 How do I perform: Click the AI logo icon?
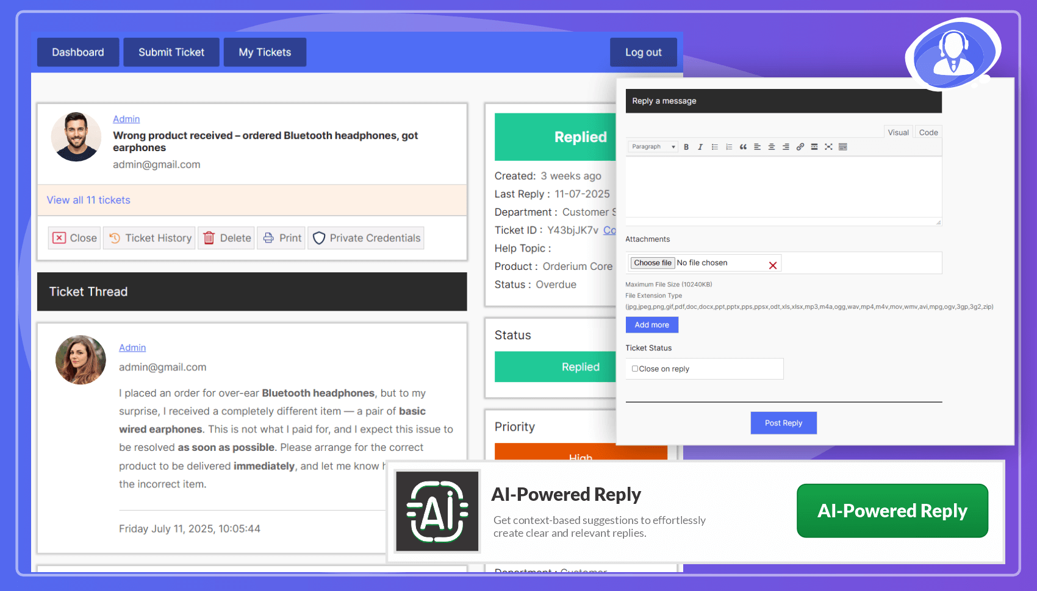(437, 511)
